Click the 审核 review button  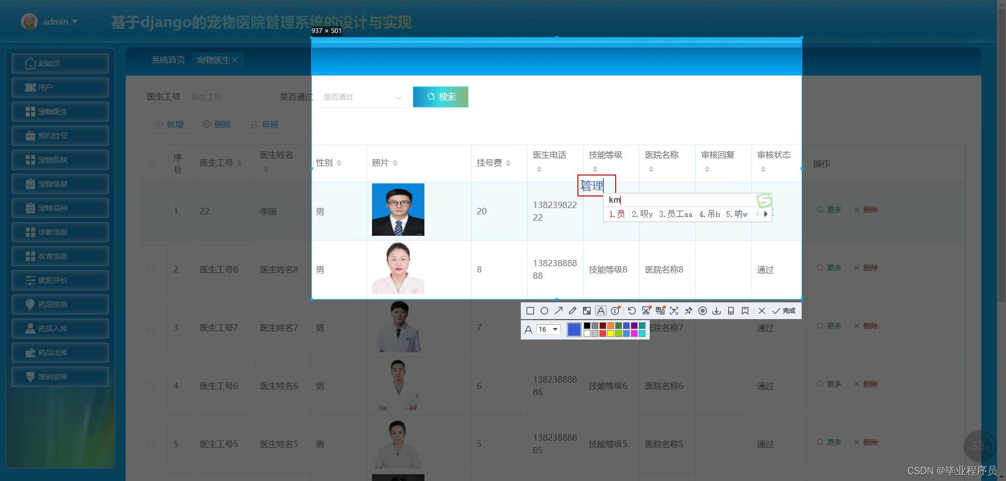264,124
